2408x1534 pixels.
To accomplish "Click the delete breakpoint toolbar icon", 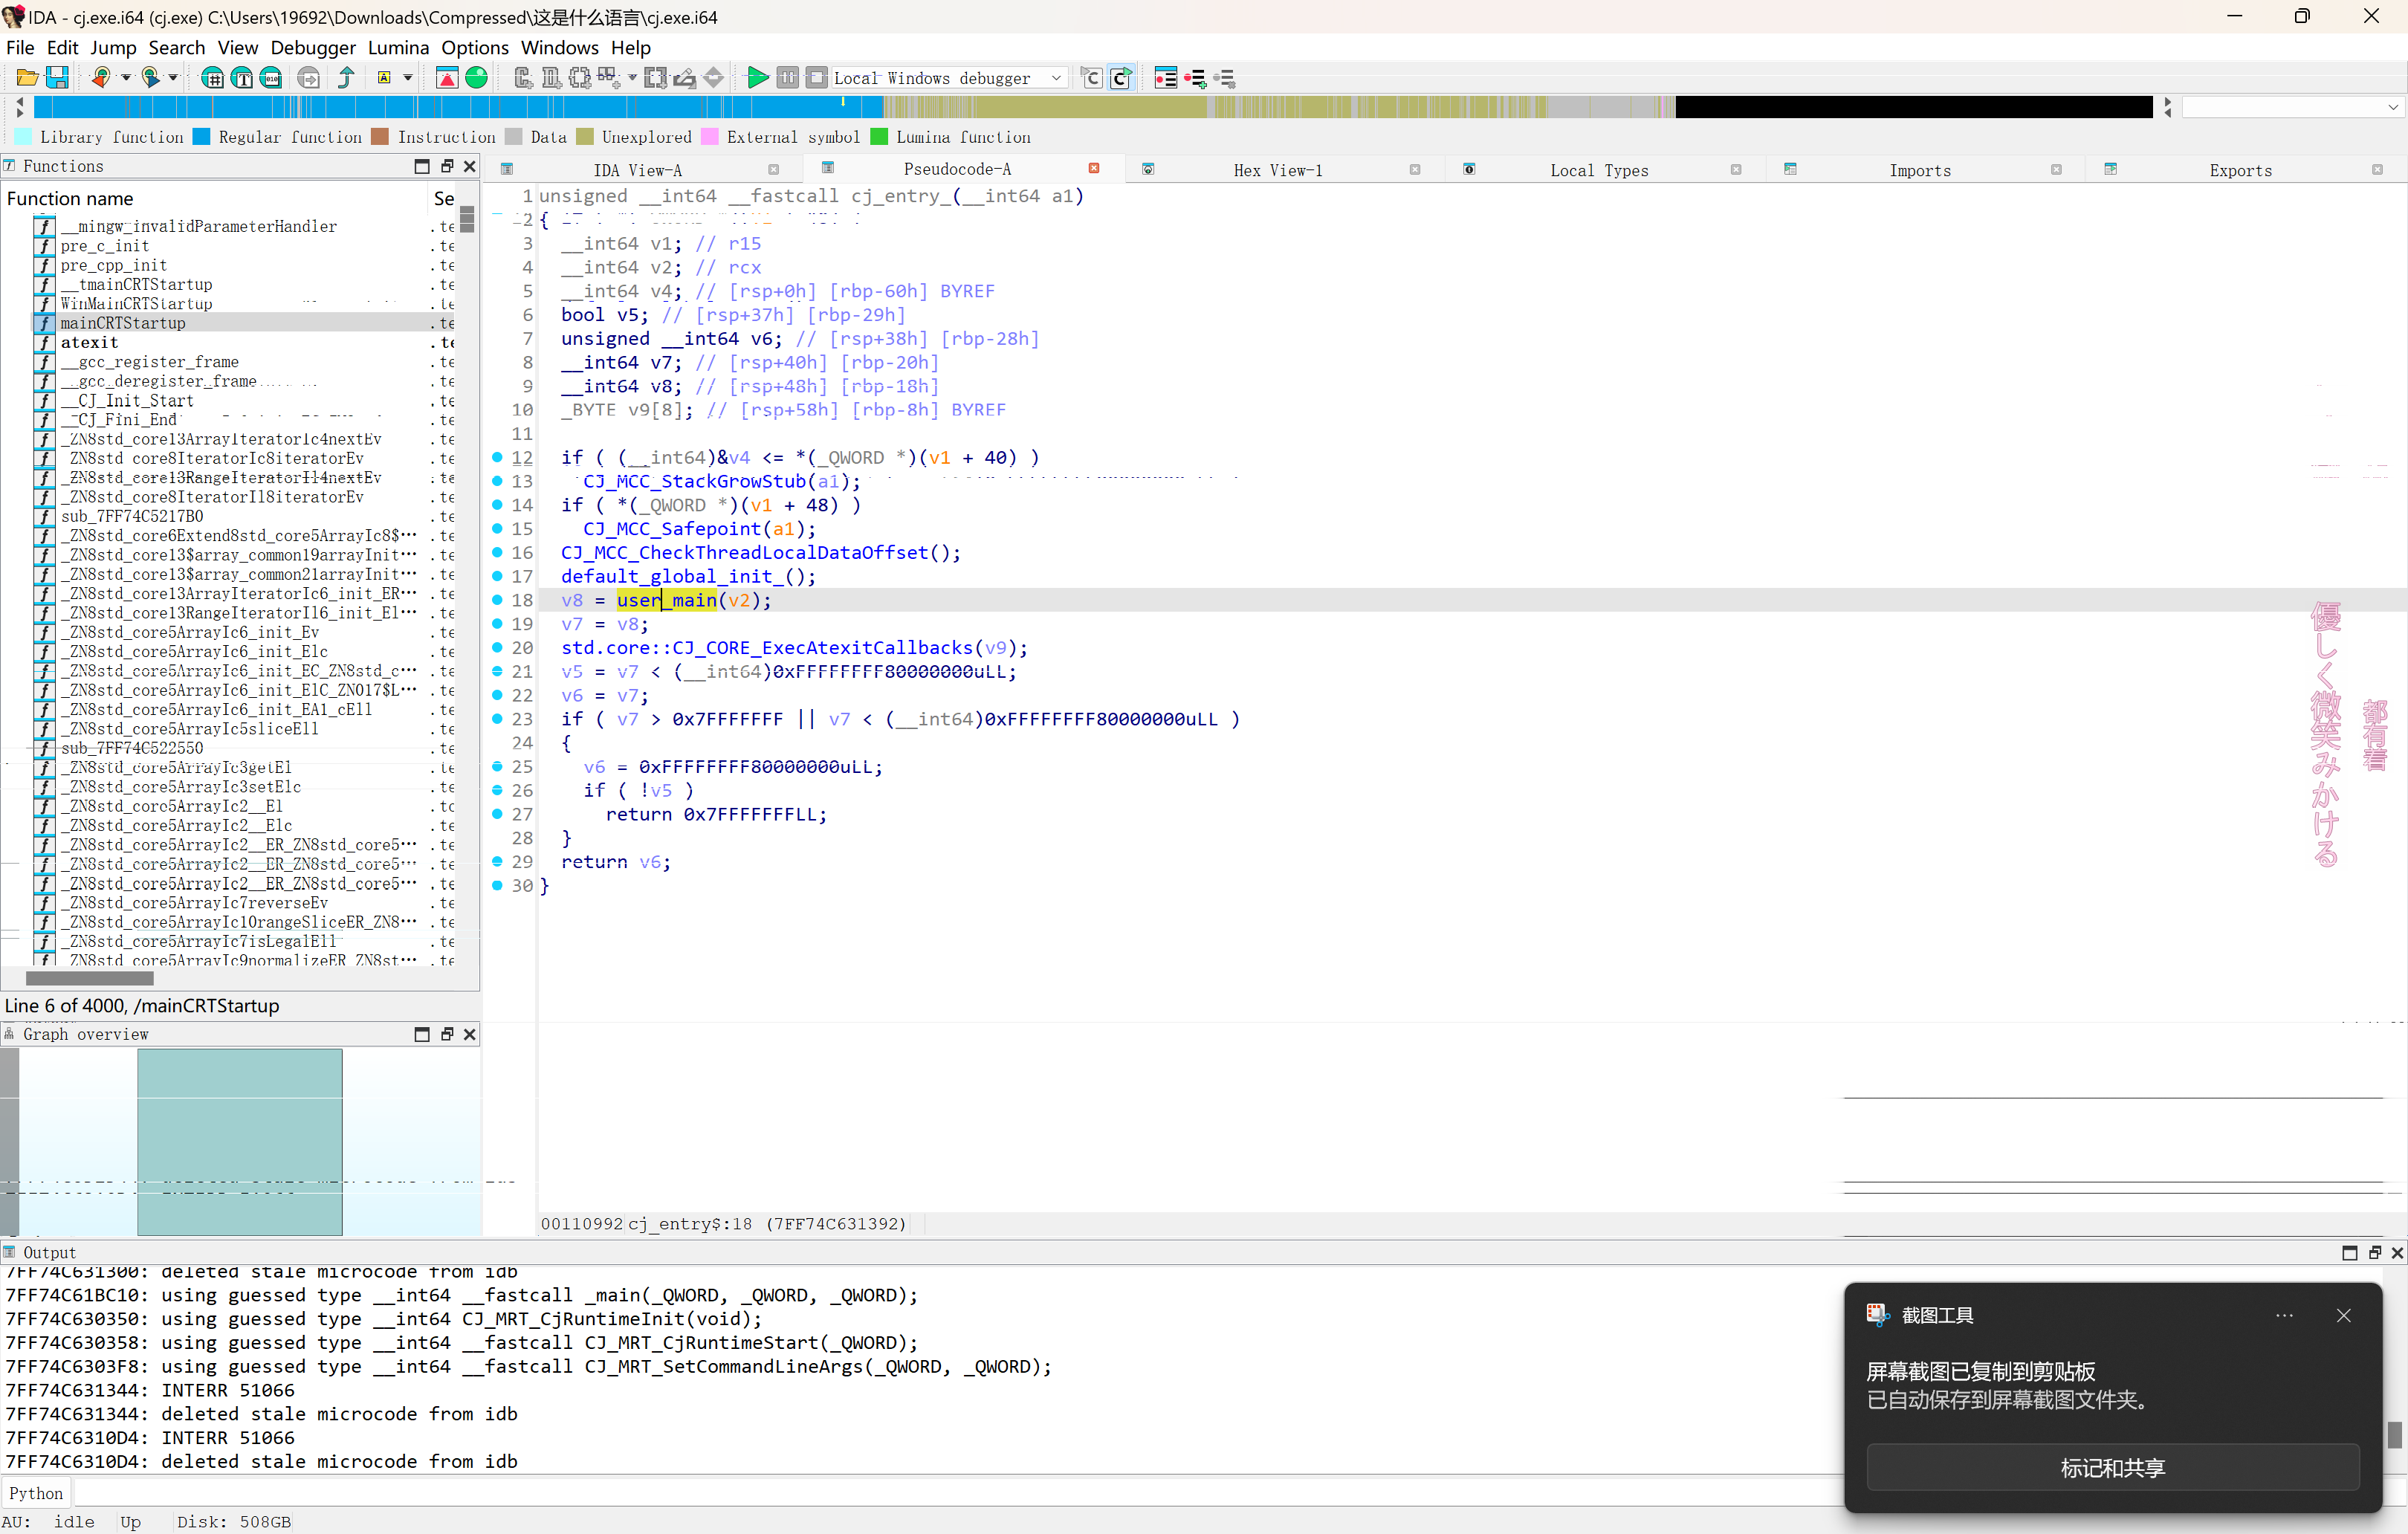I will (x=1225, y=78).
